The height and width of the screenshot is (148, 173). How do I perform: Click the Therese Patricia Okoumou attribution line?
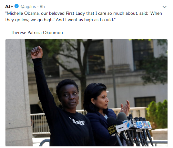point(34,33)
